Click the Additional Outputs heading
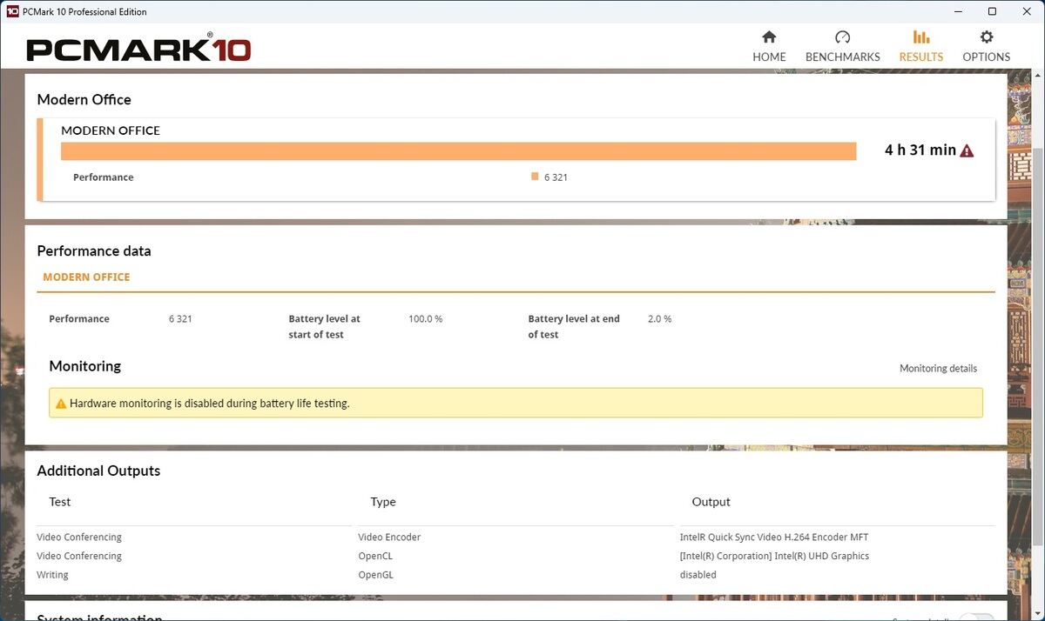Screen dimensions: 1045x621 point(98,471)
